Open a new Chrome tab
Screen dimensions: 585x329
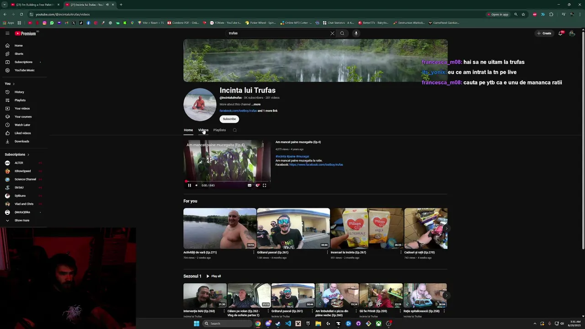pos(121,5)
